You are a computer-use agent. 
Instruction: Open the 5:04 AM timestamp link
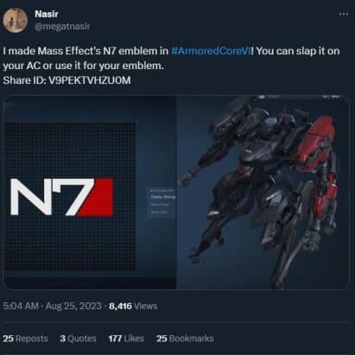21,306
